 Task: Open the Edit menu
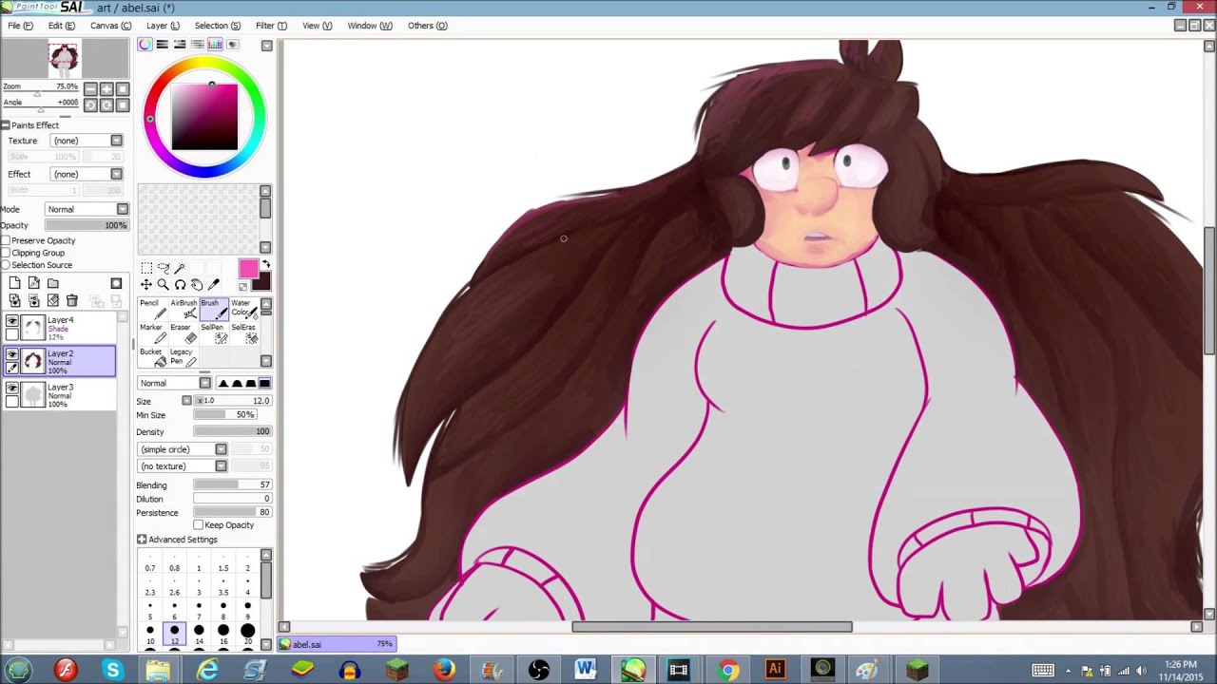coord(62,26)
